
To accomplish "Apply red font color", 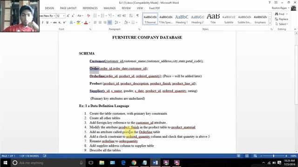I will click(86, 22).
